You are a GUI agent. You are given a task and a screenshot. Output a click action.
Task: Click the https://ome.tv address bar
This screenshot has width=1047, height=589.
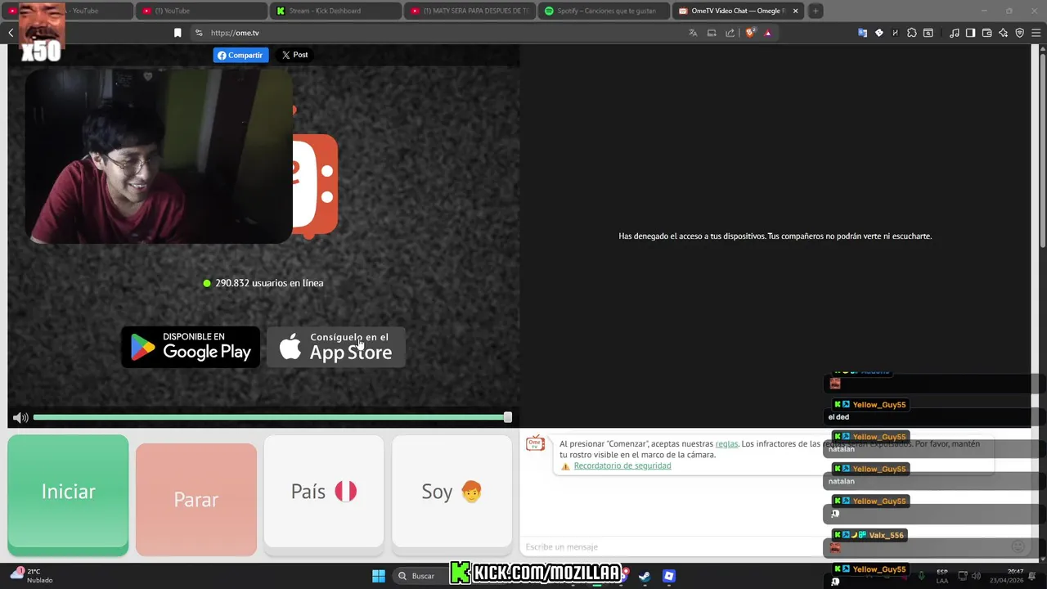[x=442, y=33]
